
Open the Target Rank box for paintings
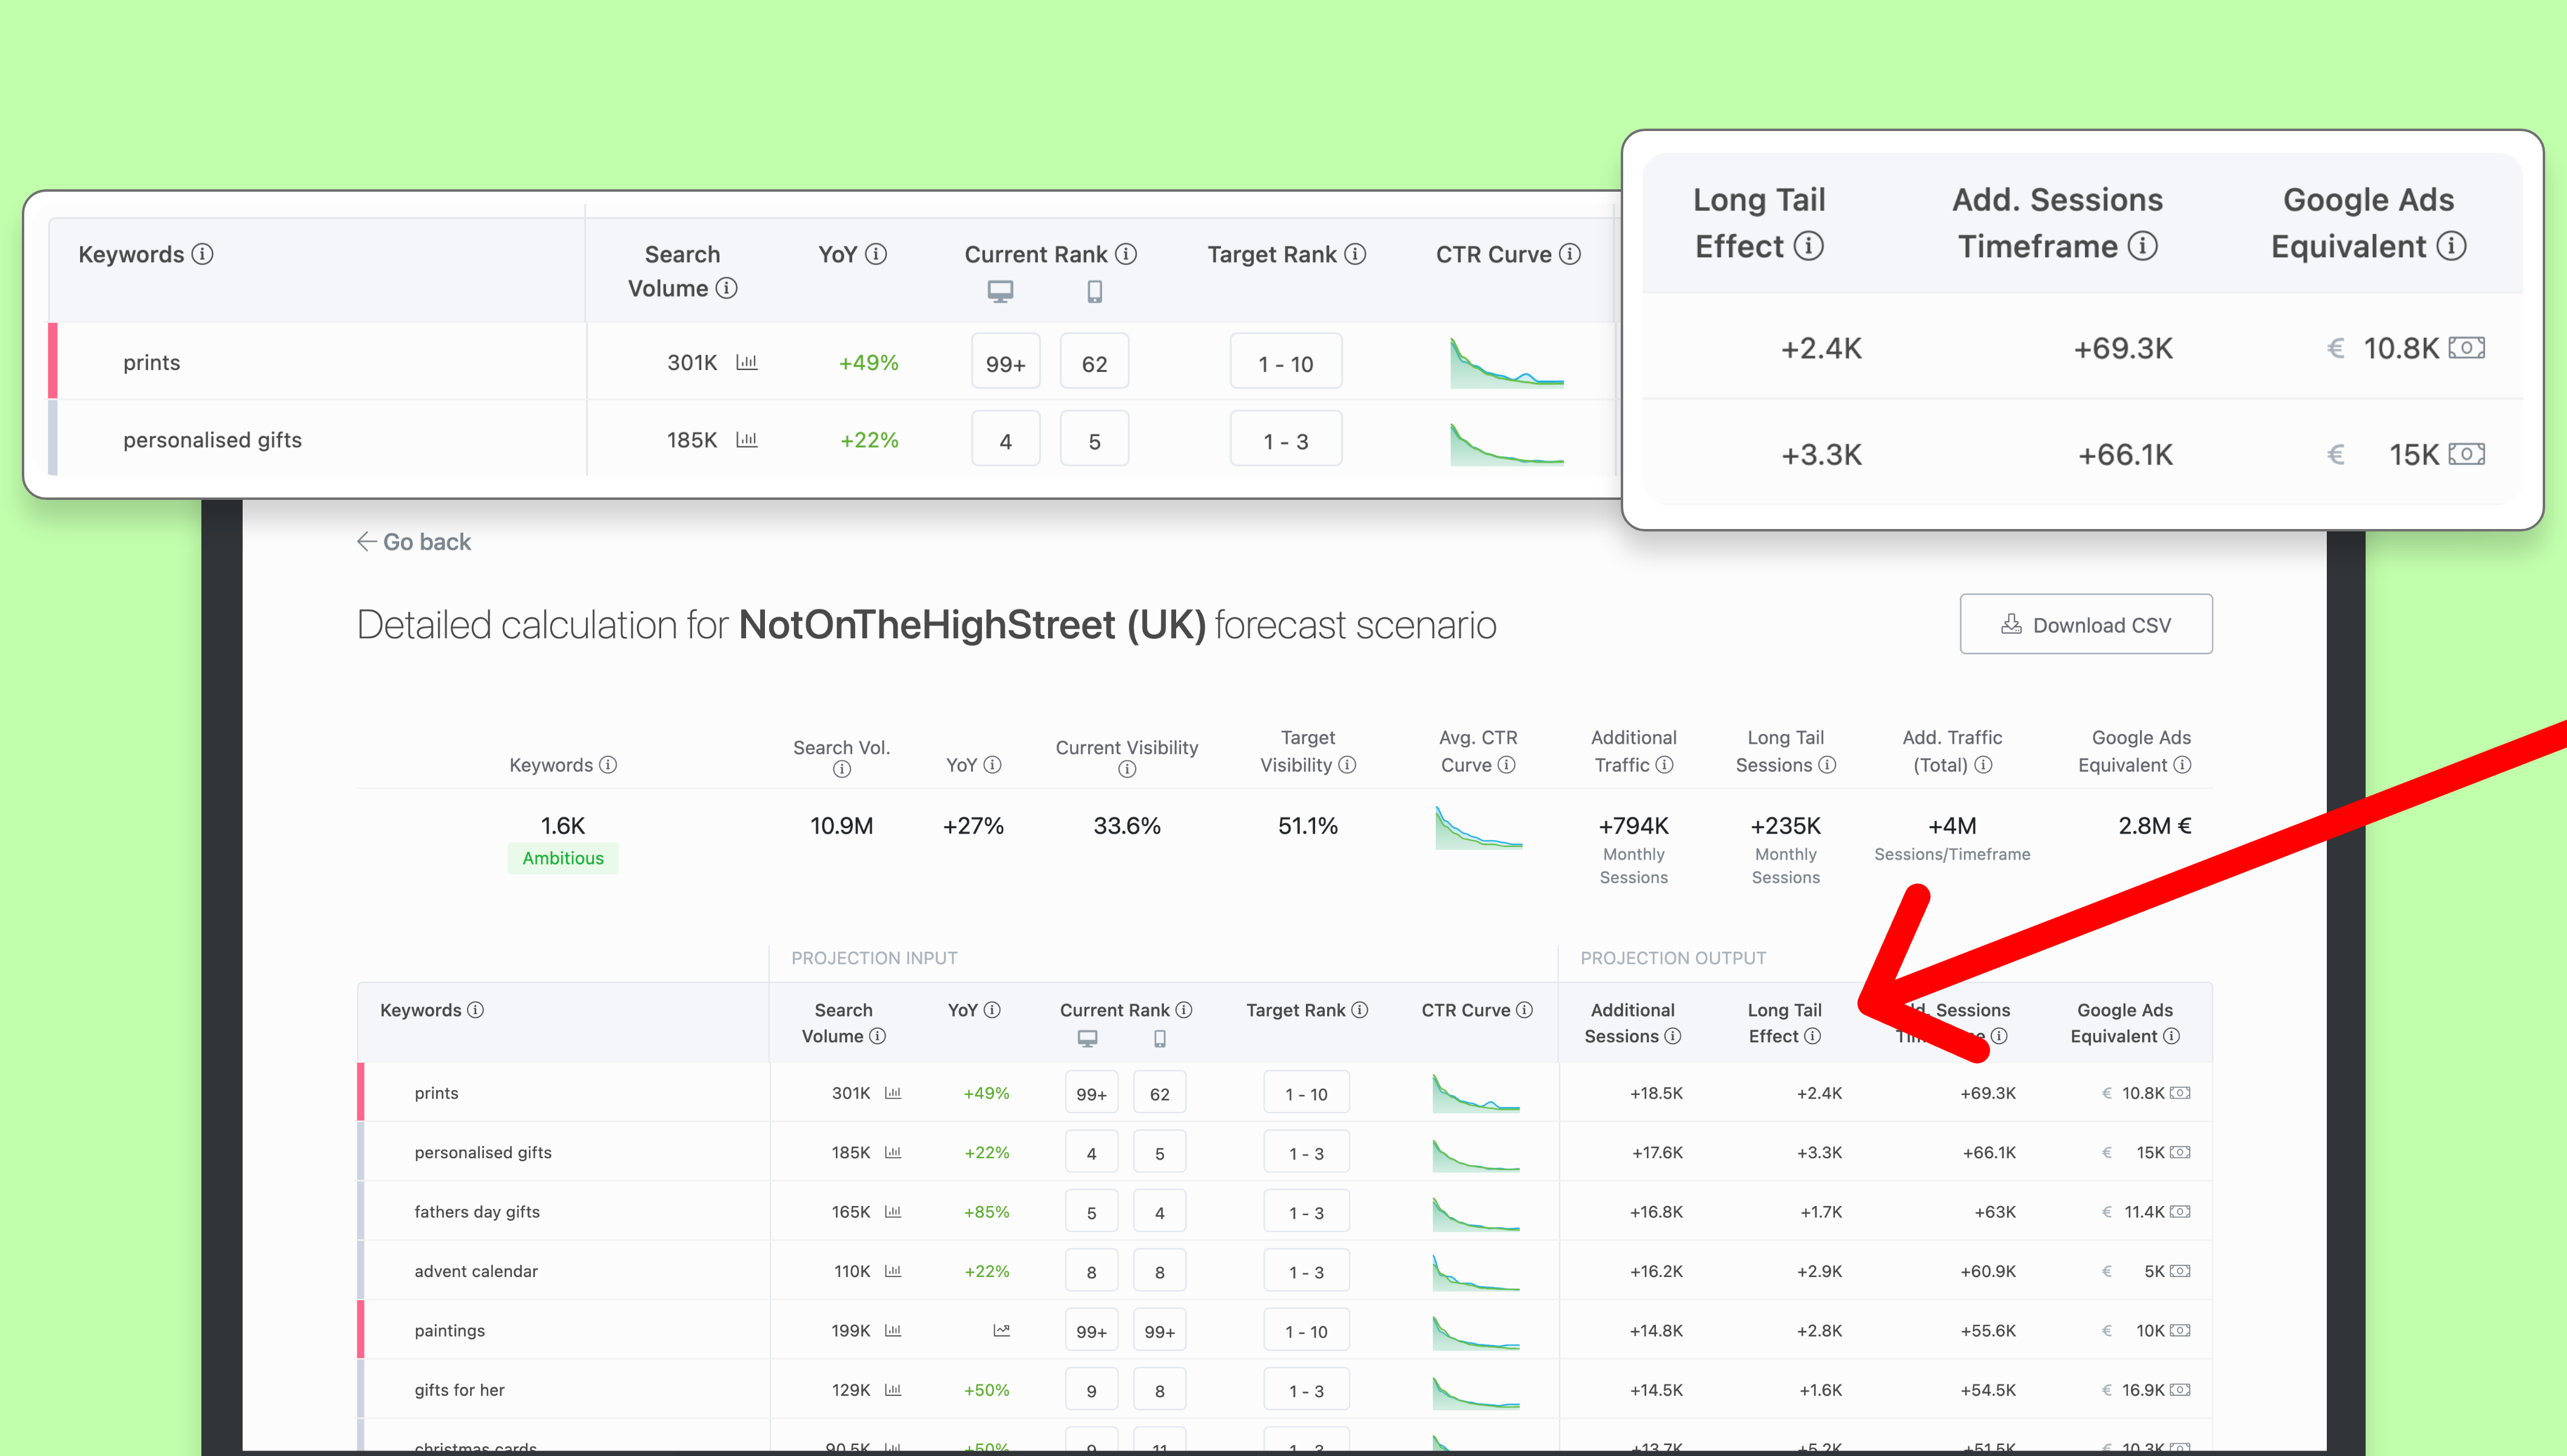tap(1307, 1330)
